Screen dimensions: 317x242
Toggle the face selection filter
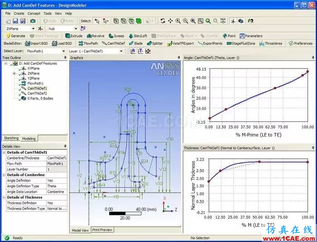tap(131, 21)
